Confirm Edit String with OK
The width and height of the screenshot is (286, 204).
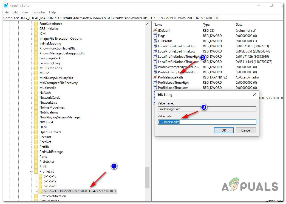[x=224, y=130]
